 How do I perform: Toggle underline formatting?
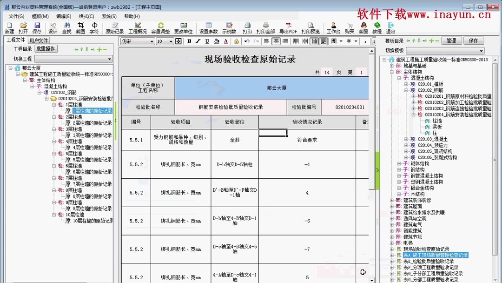pyautogui.click(x=207, y=41)
